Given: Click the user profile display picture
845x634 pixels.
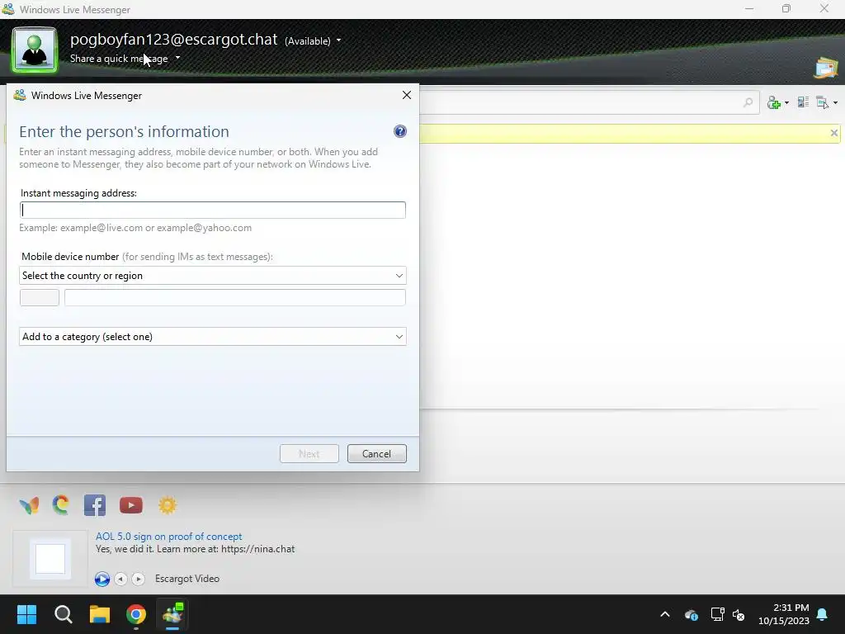Looking at the screenshot, I should (35, 50).
